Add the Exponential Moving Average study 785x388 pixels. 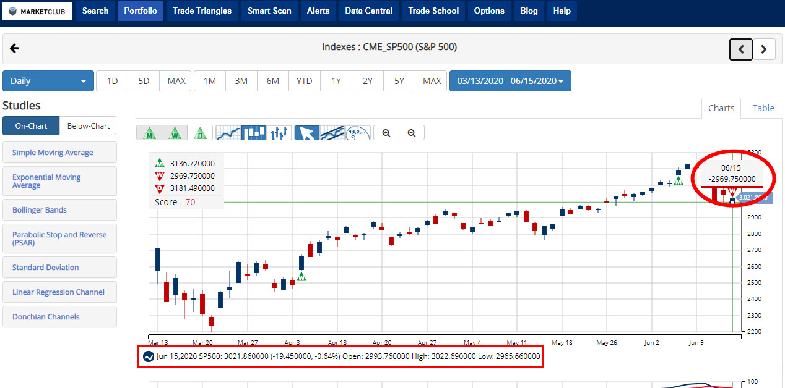pyautogui.click(x=59, y=181)
